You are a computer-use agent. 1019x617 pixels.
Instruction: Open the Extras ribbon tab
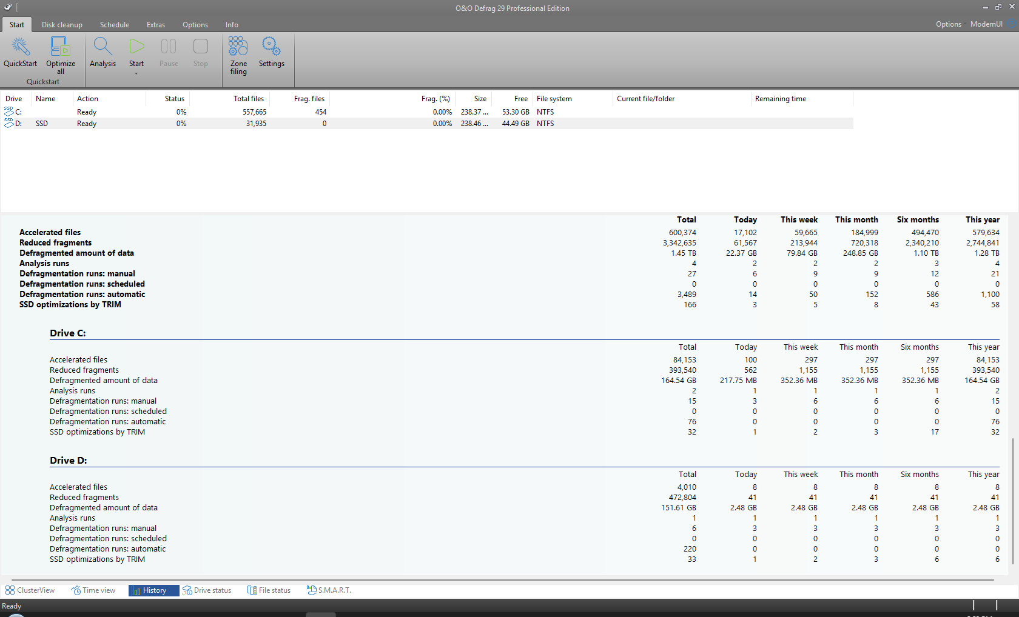156,25
